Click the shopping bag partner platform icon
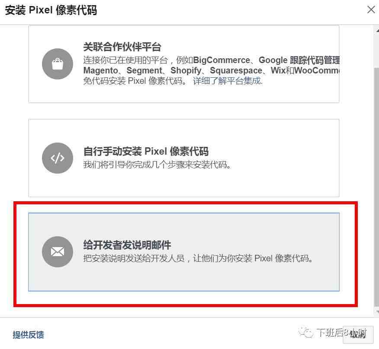The width and height of the screenshot is (379, 349). point(58,64)
